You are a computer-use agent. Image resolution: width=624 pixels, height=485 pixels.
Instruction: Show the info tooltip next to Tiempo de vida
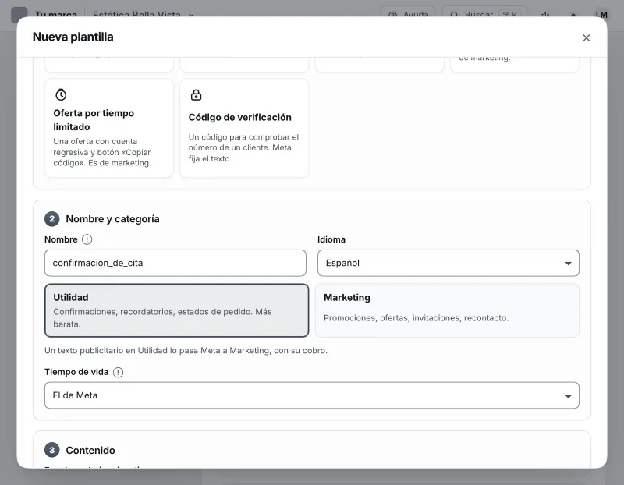[x=119, y=372]
